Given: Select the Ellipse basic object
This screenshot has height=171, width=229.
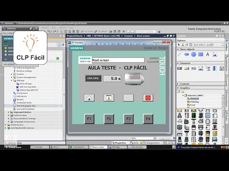Looking at the screenshot, I should [x=186, y=55].
